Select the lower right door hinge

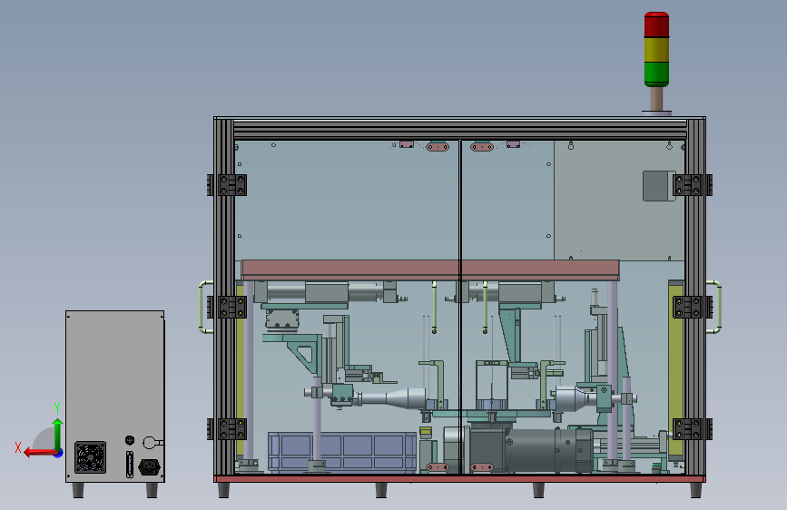[x=693, y=429]
